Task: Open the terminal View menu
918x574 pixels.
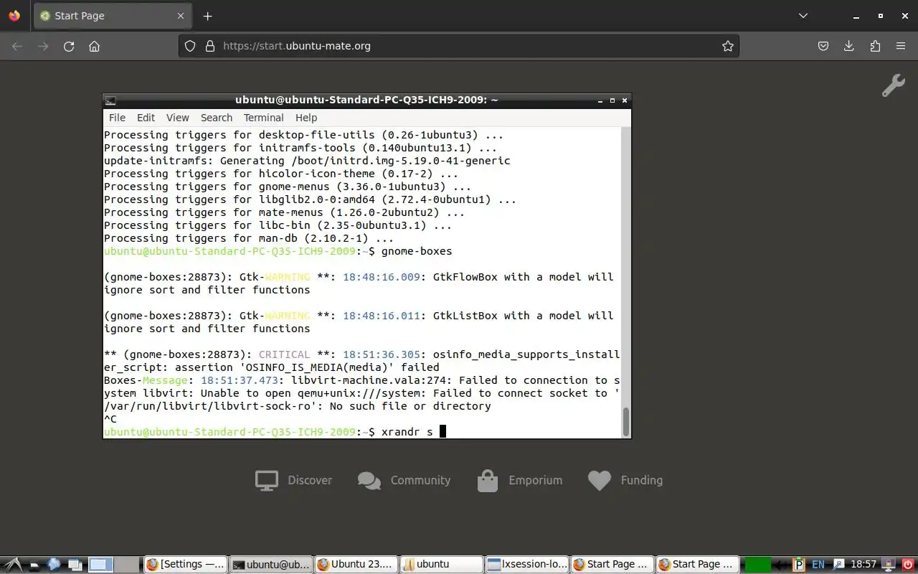Action: pos(178,118)
